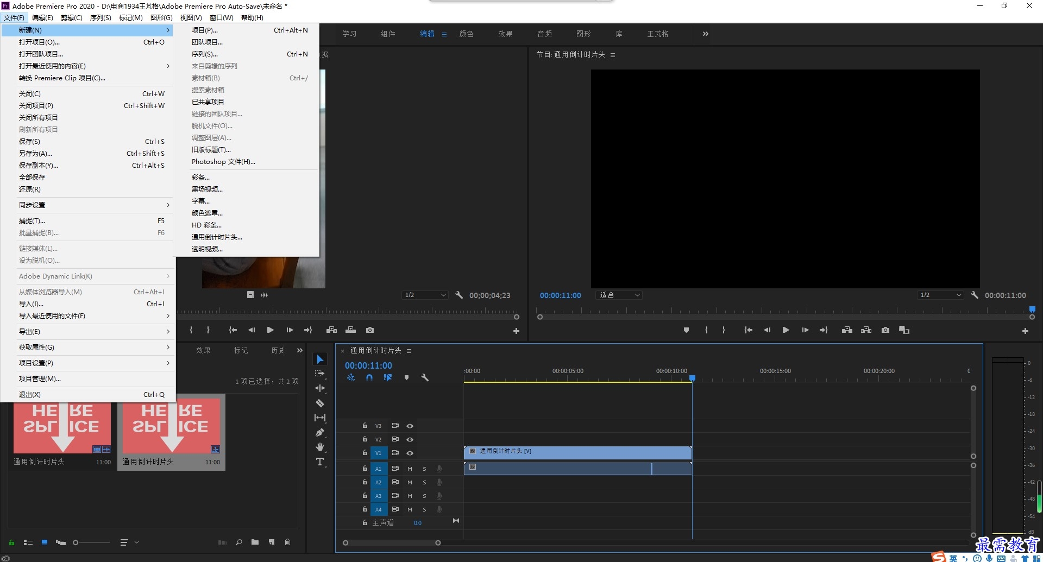The width and height of the screenshot is (1043, 562).
Task: Click 保存(S) in File menu
Action: [x=87, y=141]
